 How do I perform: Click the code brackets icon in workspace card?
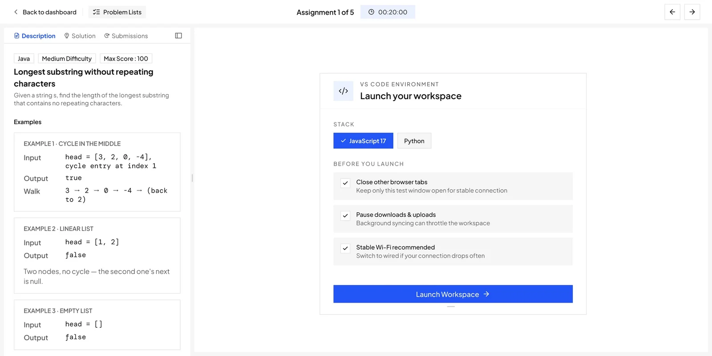point(343,91)
